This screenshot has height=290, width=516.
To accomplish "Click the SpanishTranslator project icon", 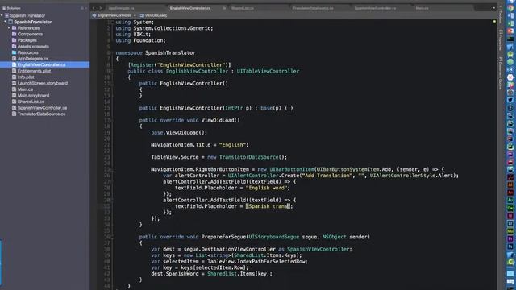I will [x=10, y=22].
